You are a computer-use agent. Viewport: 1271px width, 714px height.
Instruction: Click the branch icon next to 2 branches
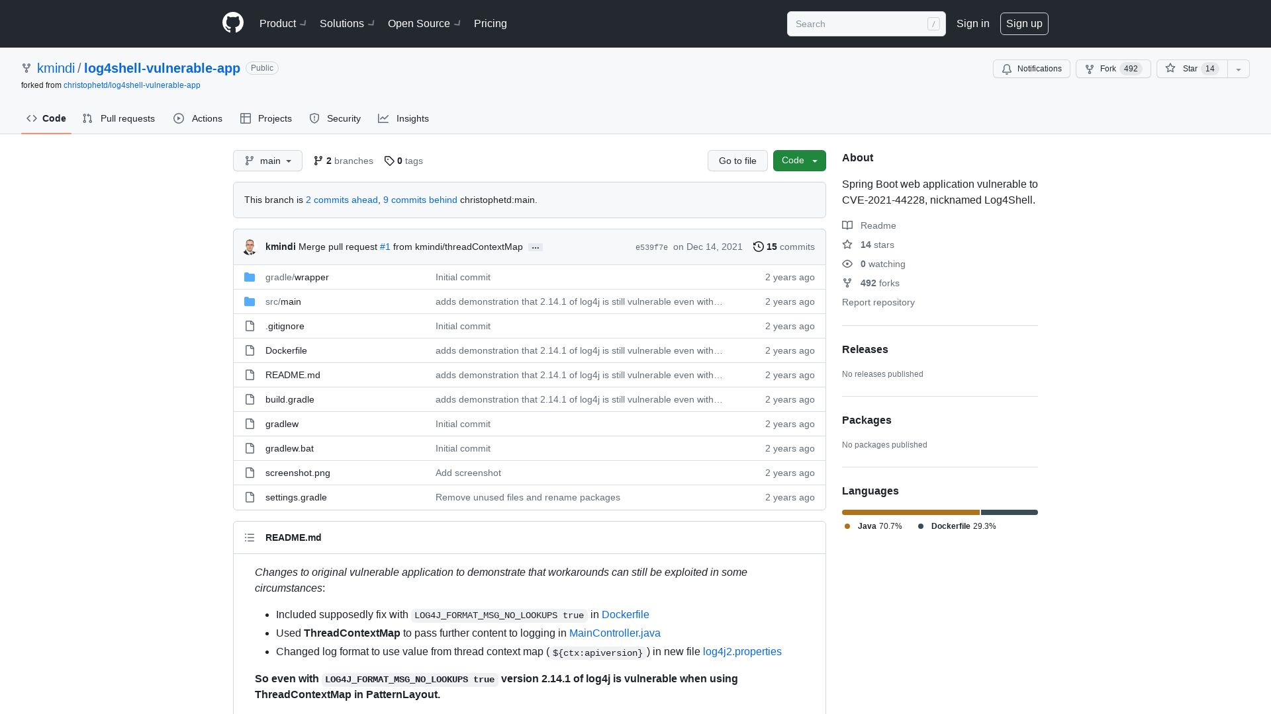318,161
